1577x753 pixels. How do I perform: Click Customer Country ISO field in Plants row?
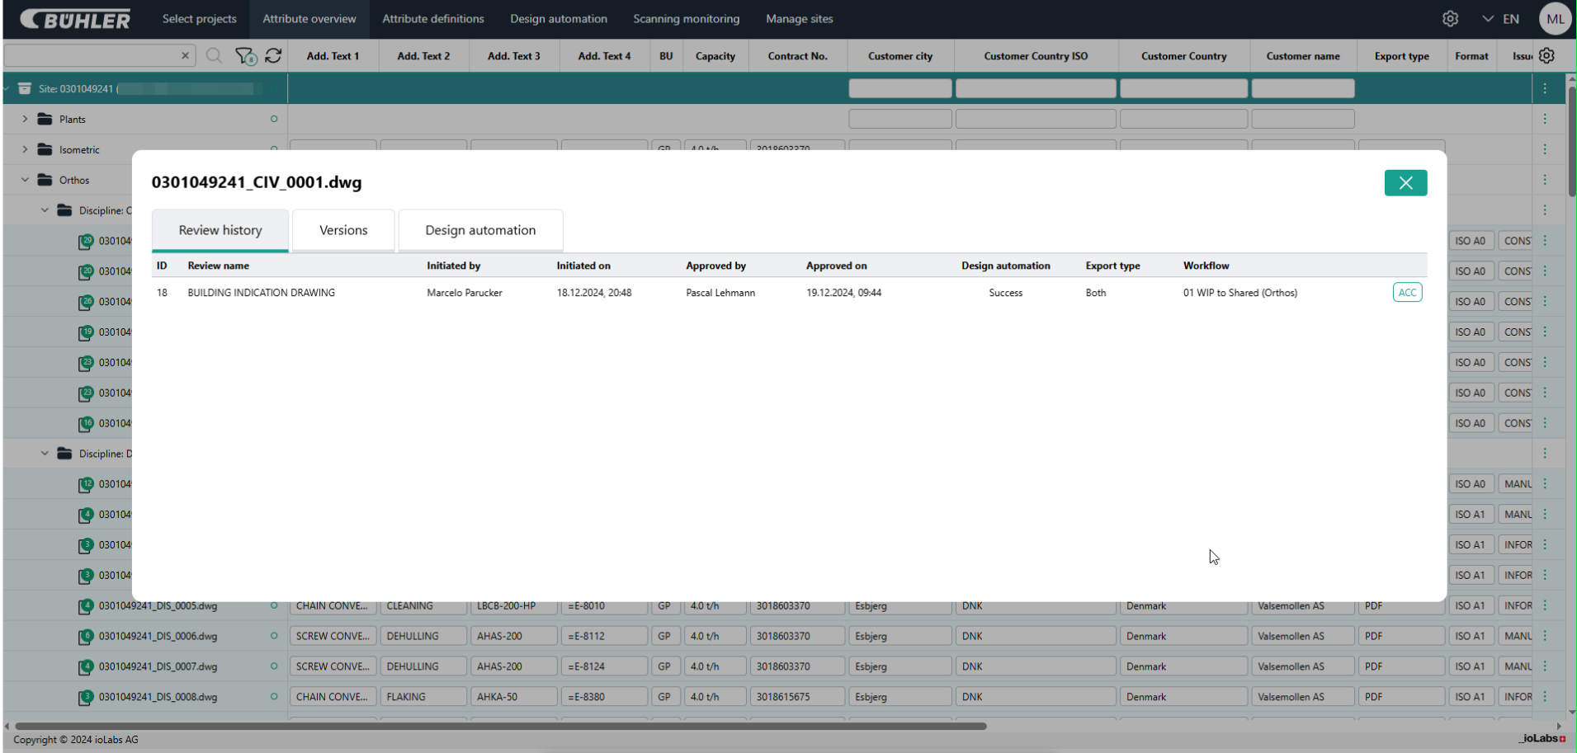(1036, 119)
